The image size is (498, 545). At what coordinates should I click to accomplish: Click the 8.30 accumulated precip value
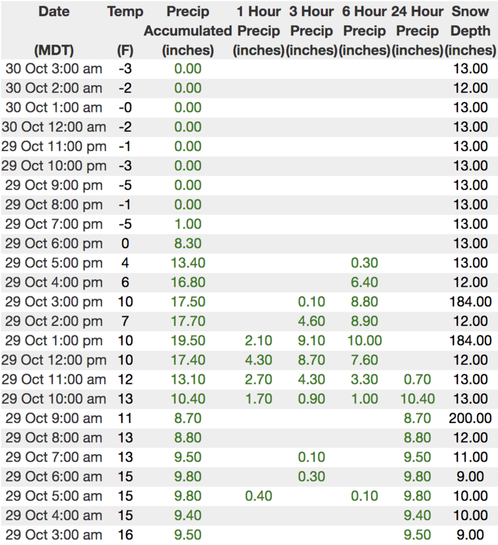tap(188, 243)
